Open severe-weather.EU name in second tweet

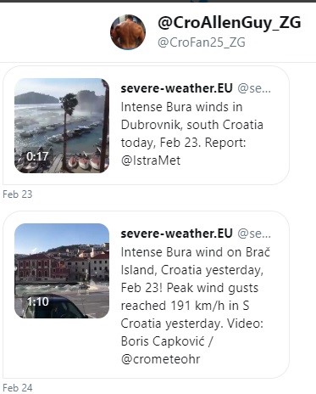tap(177, 234)
